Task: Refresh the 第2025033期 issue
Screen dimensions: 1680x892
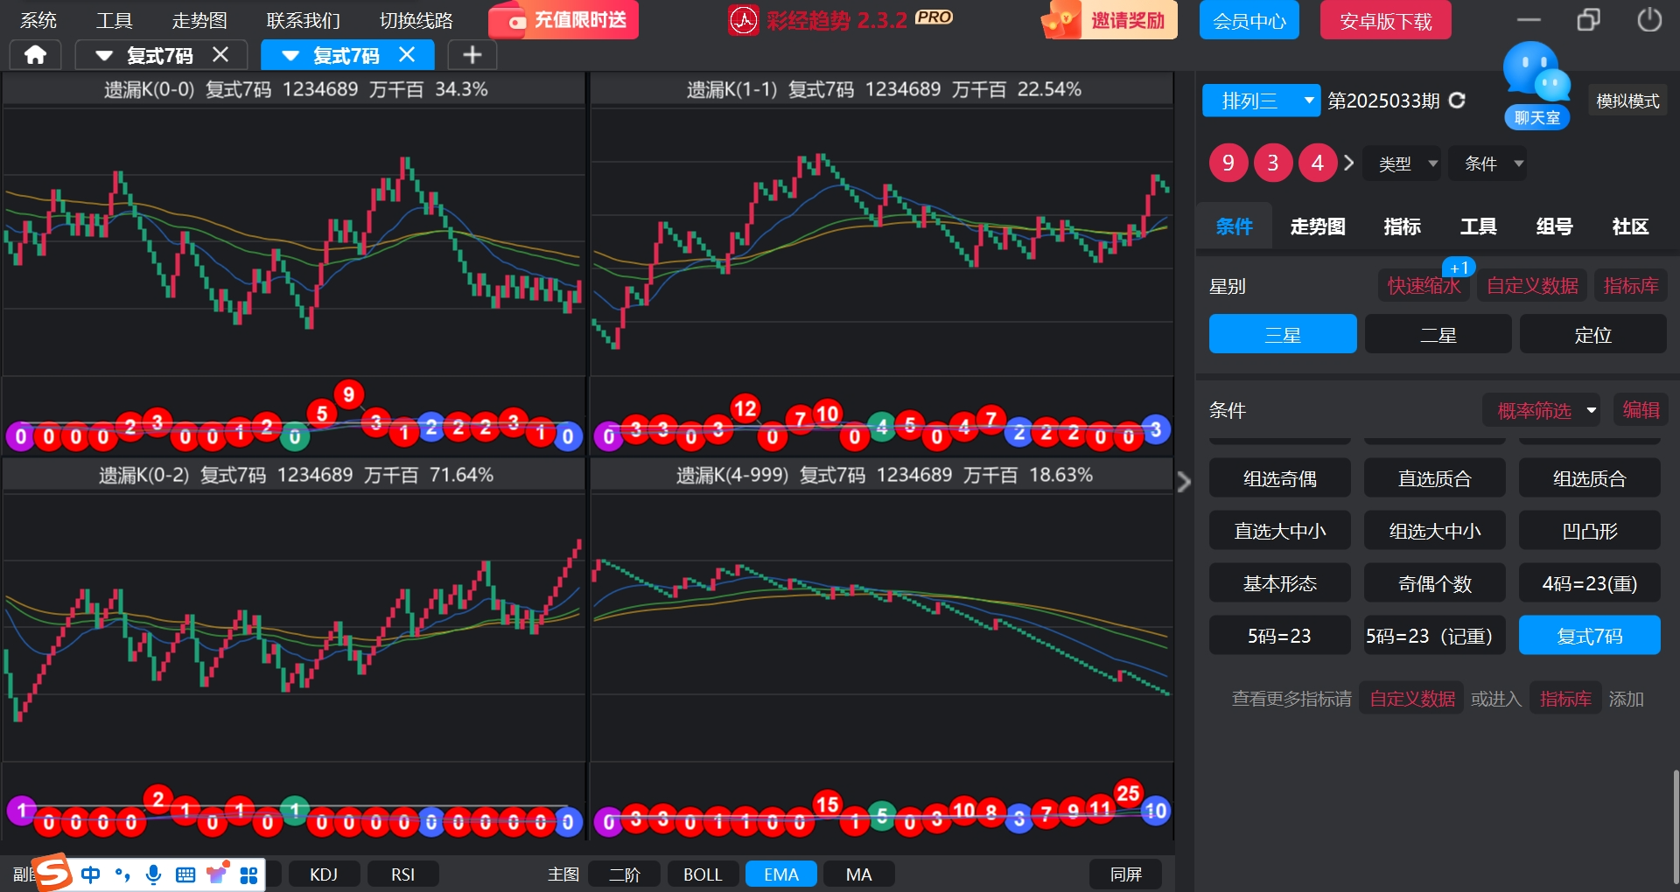Action: click(1457, 101)
